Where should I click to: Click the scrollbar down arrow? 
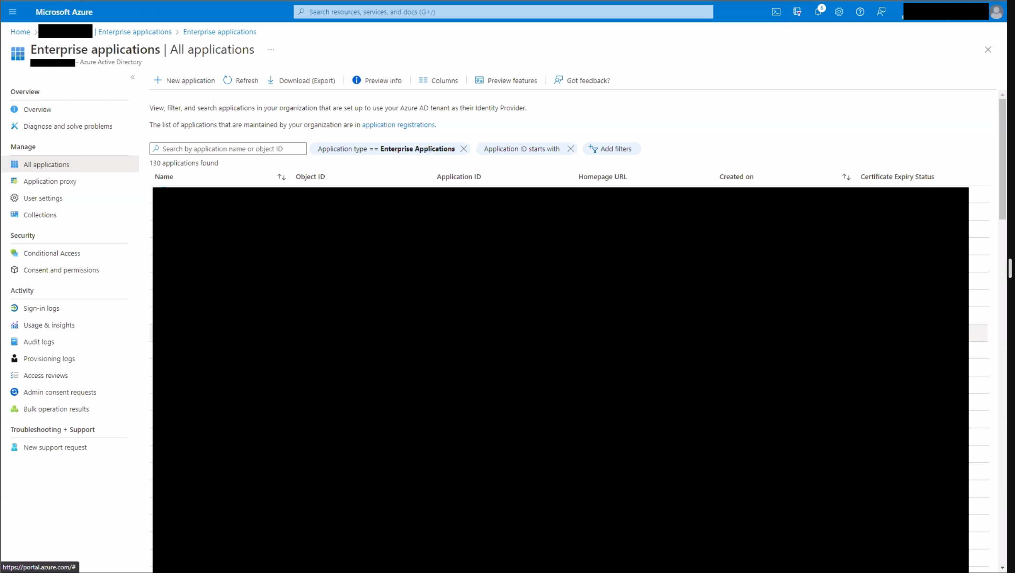1002,568
